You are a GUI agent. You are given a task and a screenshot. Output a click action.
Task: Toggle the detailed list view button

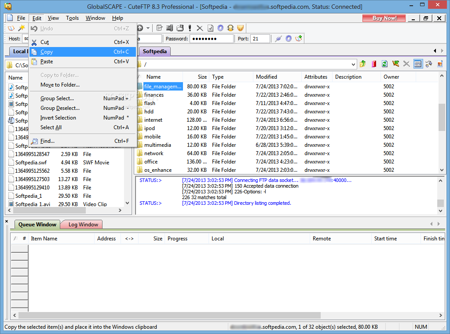coord(417,64)
